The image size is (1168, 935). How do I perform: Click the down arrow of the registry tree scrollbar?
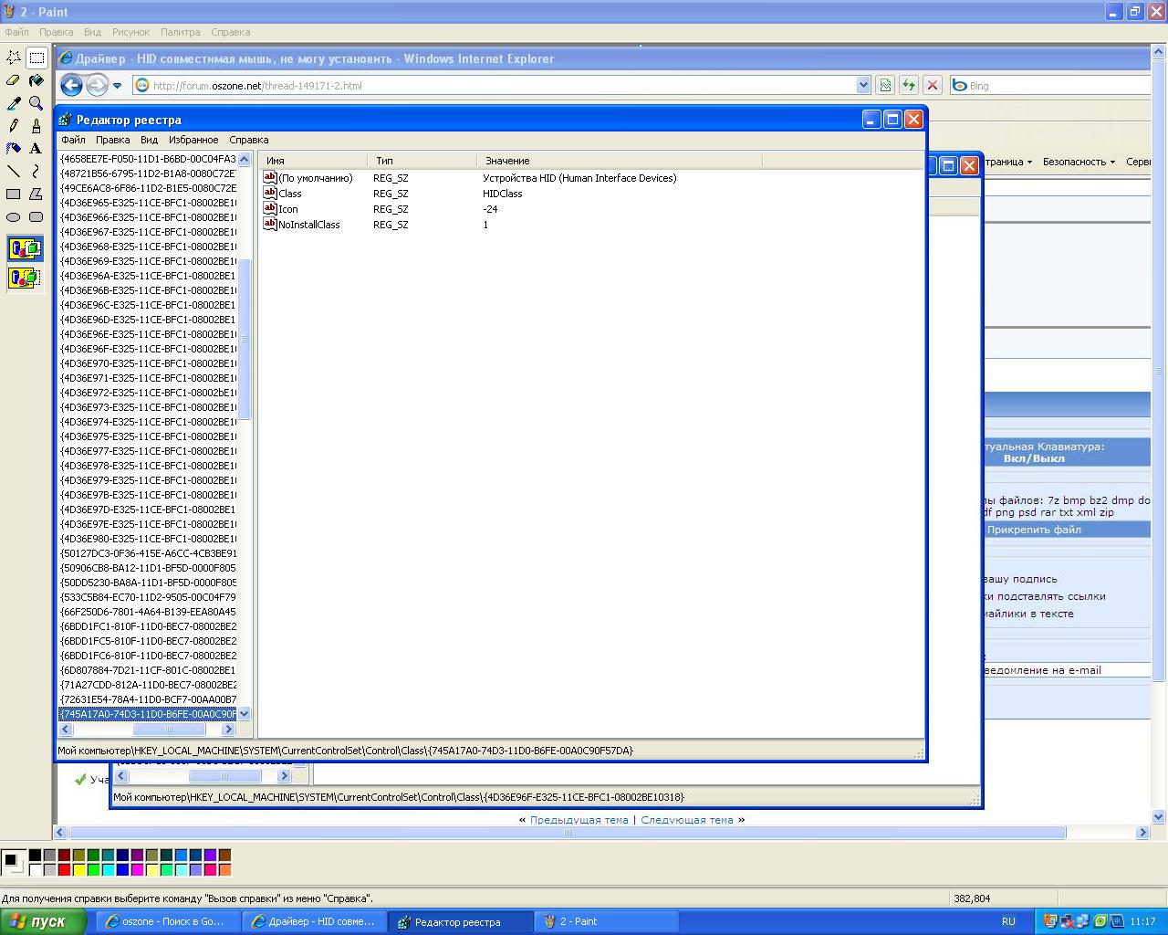[x=244, y=714]
